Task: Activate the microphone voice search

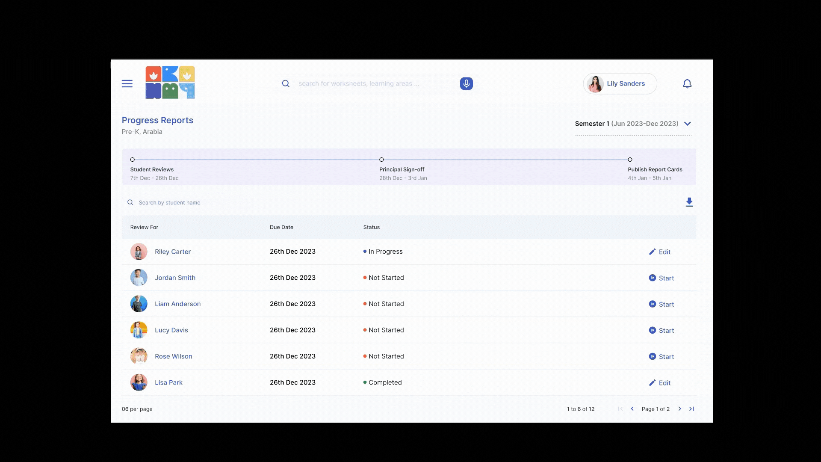Action: tap(466, 84)
